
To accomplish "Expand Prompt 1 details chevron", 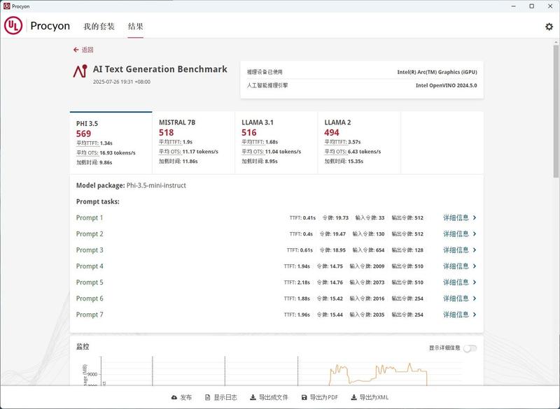I will coord(475,217).
